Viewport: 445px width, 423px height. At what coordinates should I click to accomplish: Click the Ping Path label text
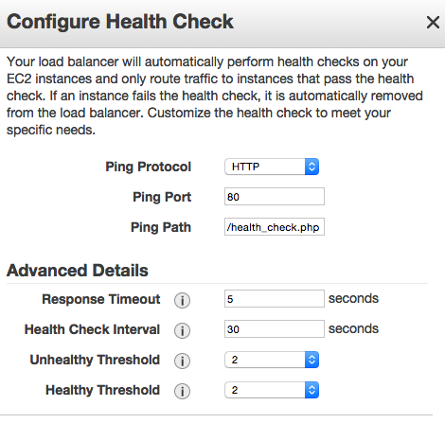[x=161, y=227]
